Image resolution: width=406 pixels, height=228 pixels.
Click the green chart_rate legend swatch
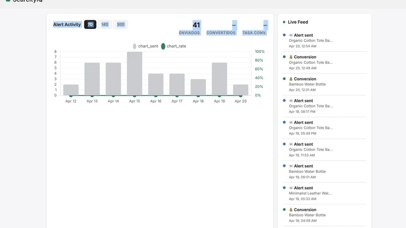[x=163, y=46]
